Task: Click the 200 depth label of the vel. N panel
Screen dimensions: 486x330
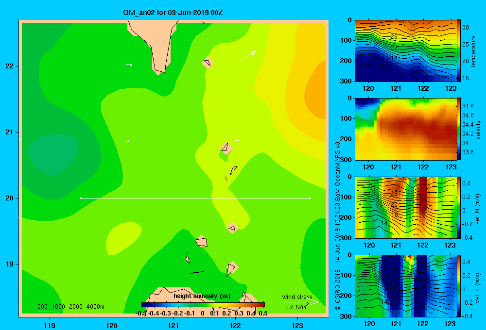Action: (x=346, y=217)
